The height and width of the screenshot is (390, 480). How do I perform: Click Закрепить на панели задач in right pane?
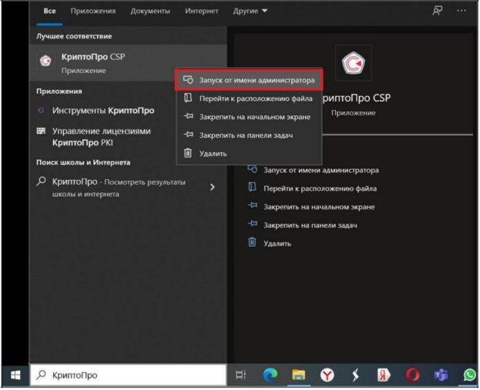(x=310, y=225)
